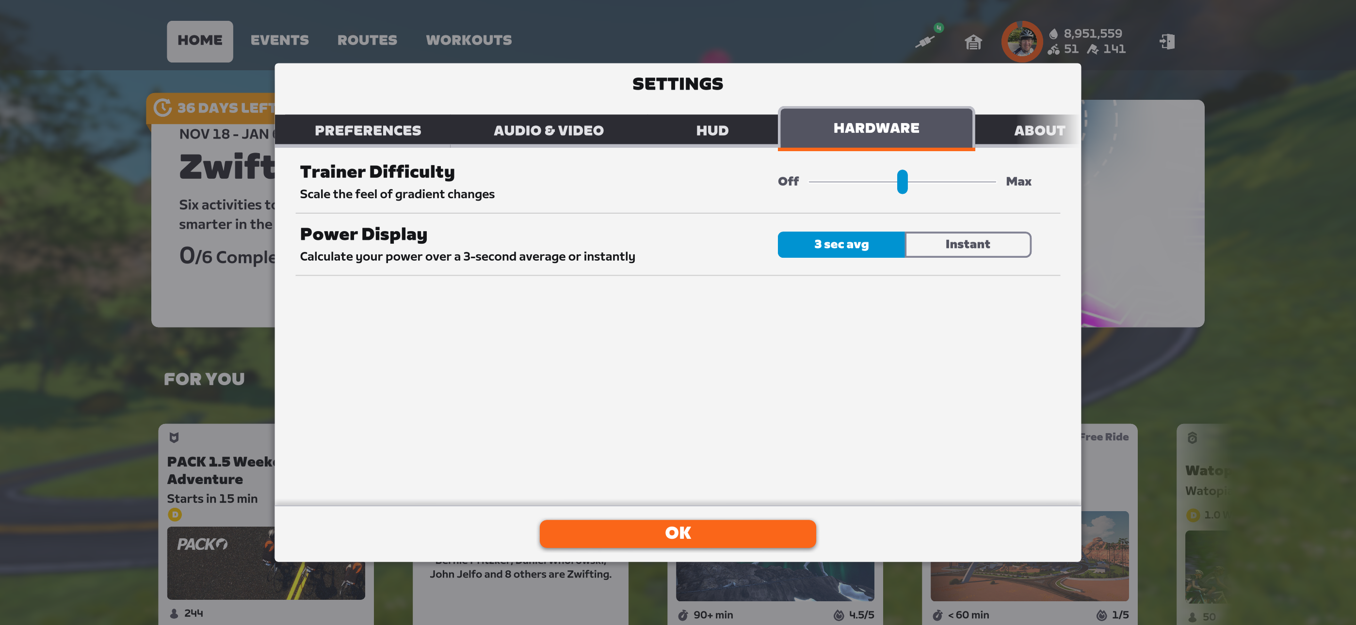This screenshot has width=1356, height=625.
Task: Click the shield icon on PACK event card
Action: pyautogui.click(x=174, y=437)
